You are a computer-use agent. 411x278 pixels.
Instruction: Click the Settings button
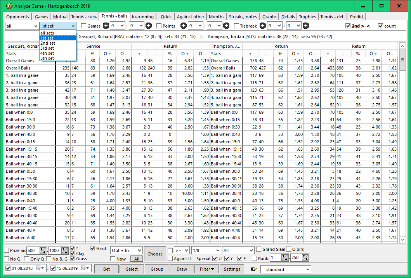[x=232, y=269]
